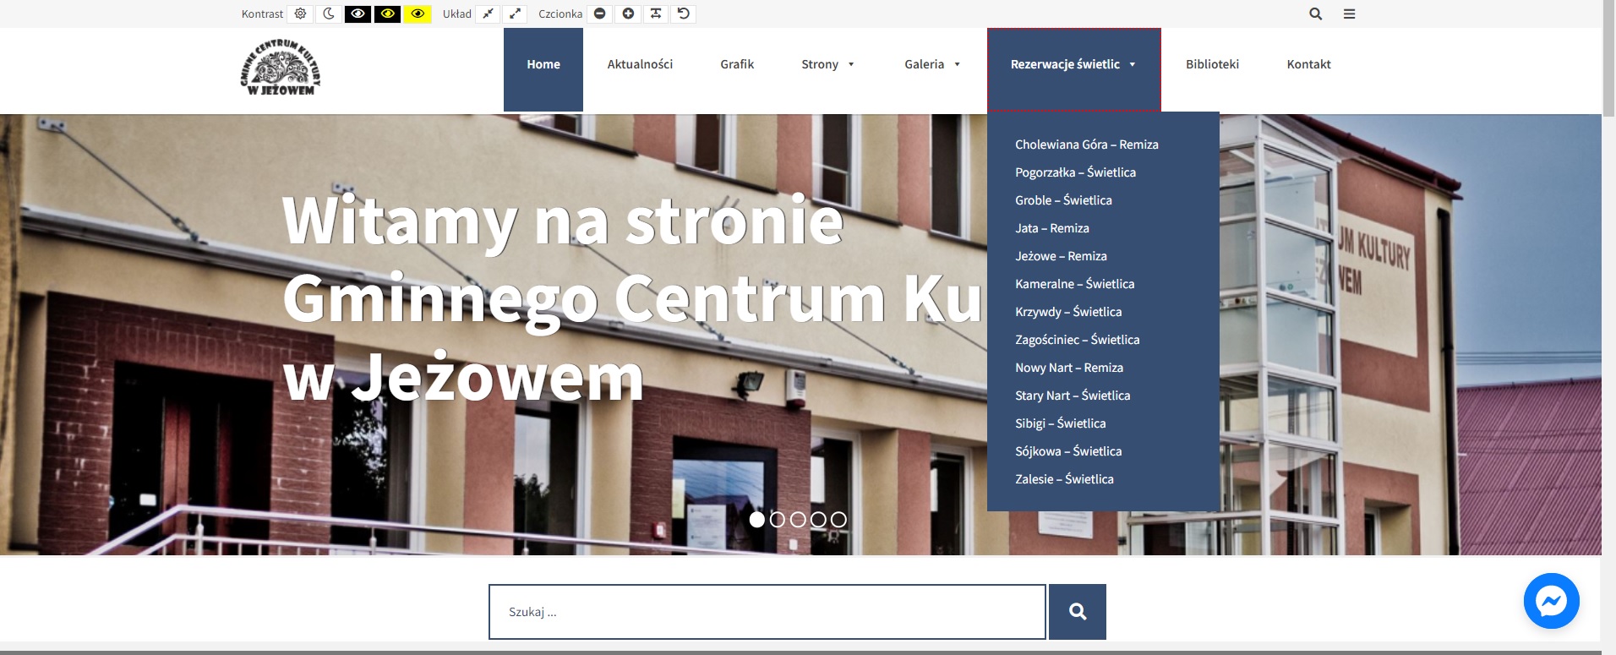
Task: Decrease font size with the minus icon
Action: [x=599, y=14]
